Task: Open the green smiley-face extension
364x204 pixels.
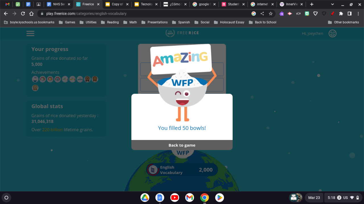Action: (307, 14)
